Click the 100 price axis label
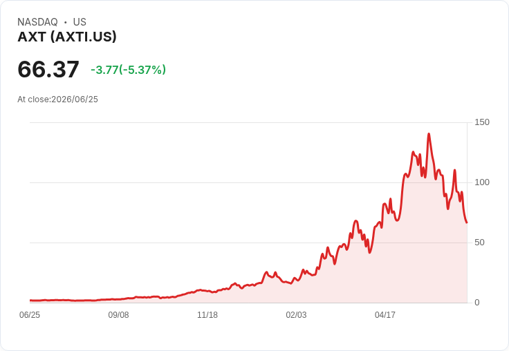 coord(482,182)
